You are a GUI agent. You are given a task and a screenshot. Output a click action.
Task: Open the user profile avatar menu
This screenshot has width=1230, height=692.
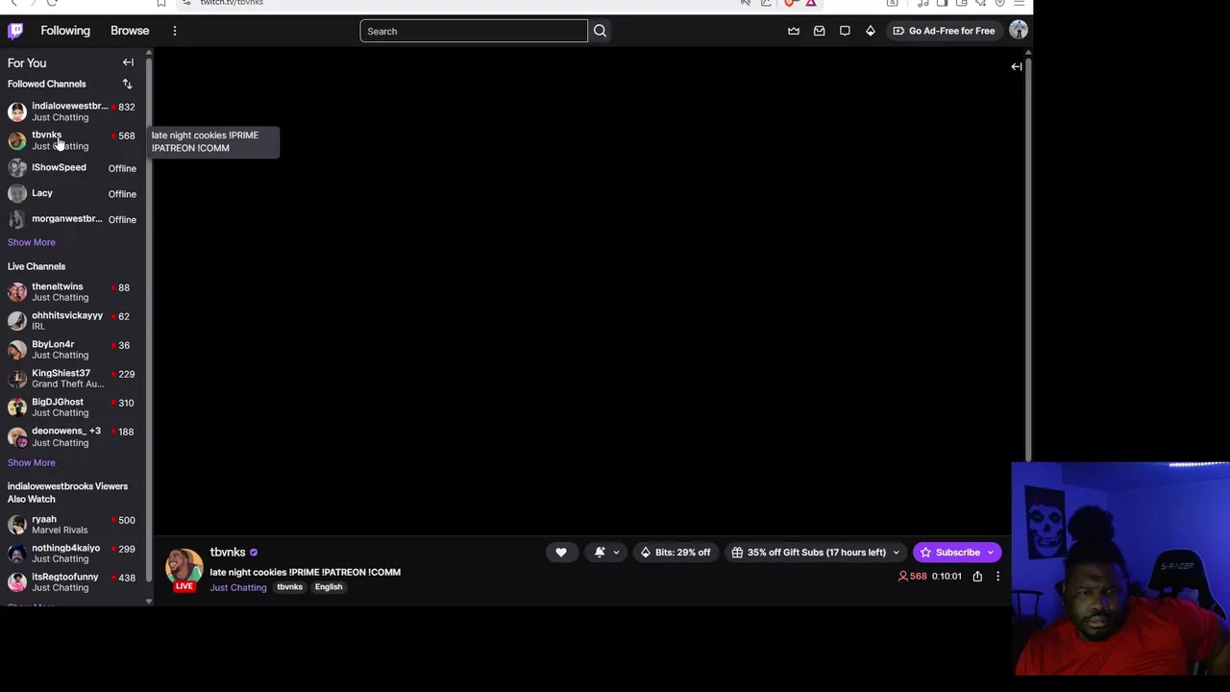[1019, 31]
